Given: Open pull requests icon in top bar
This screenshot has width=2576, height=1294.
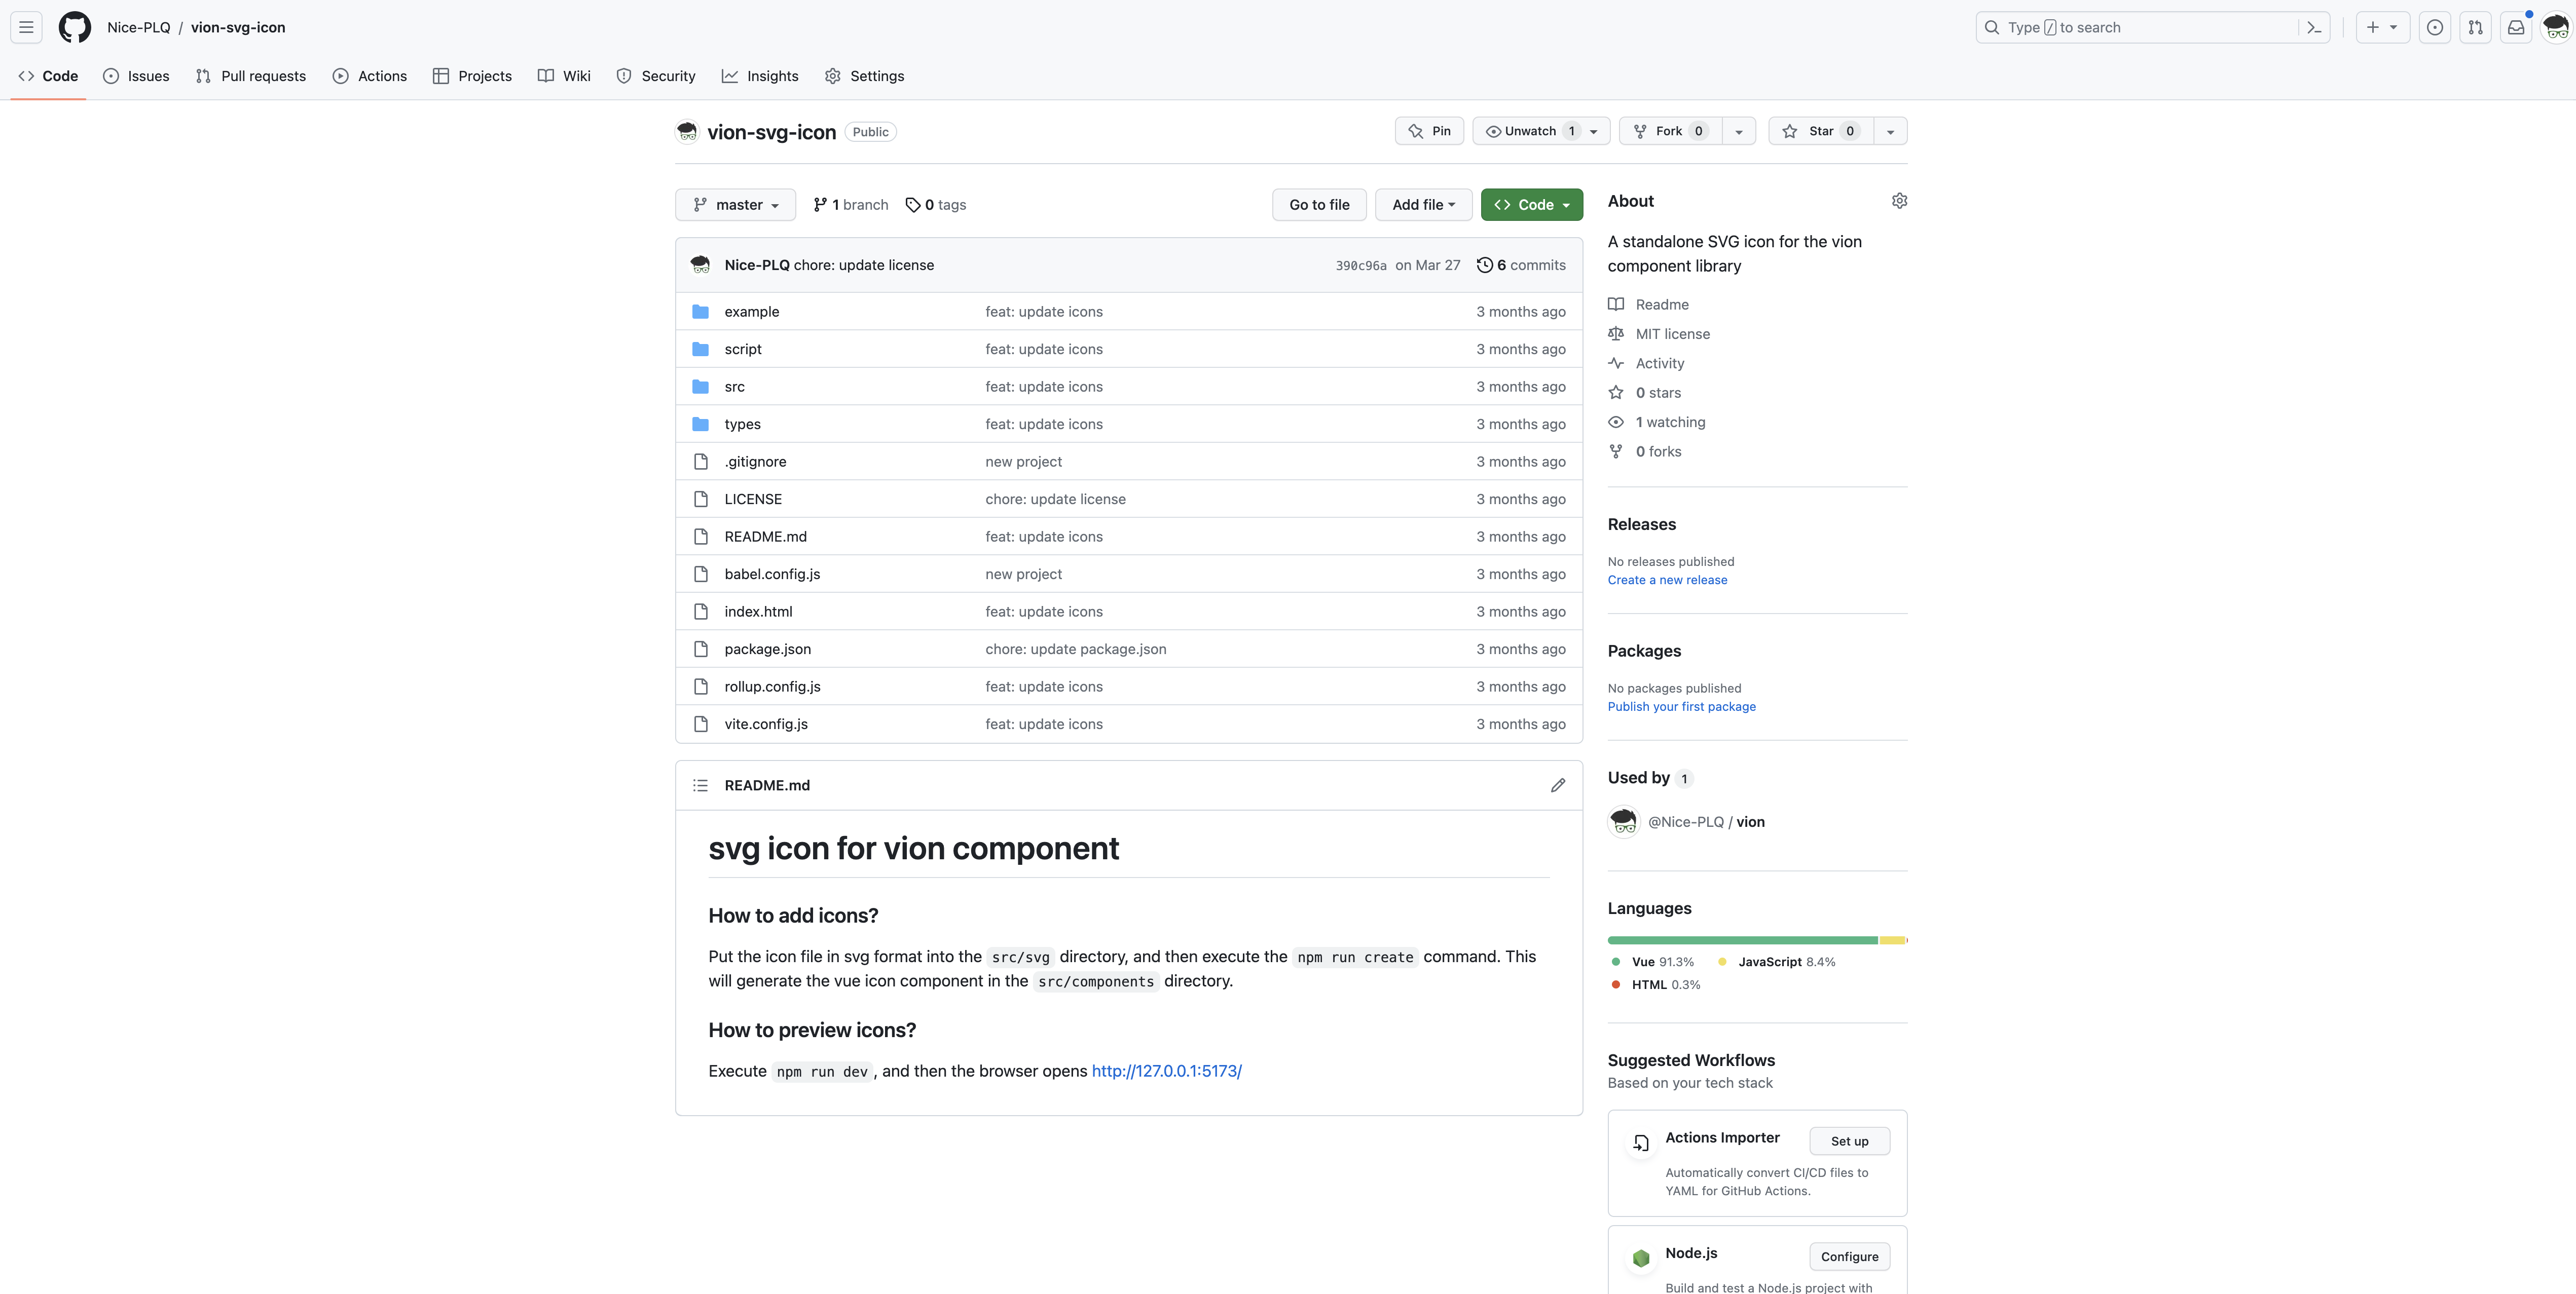Looking at the screenshot, I should click(2476, 27).
